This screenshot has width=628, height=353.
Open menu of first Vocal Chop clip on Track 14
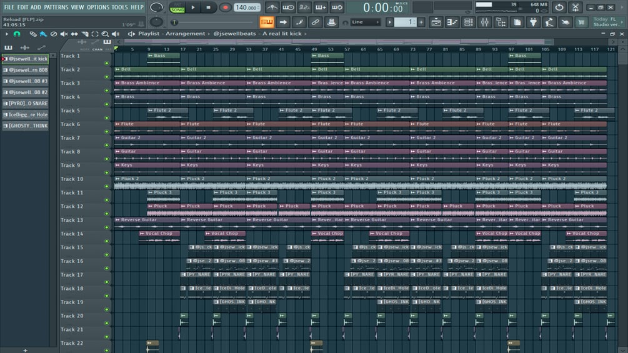click(142, 233)
